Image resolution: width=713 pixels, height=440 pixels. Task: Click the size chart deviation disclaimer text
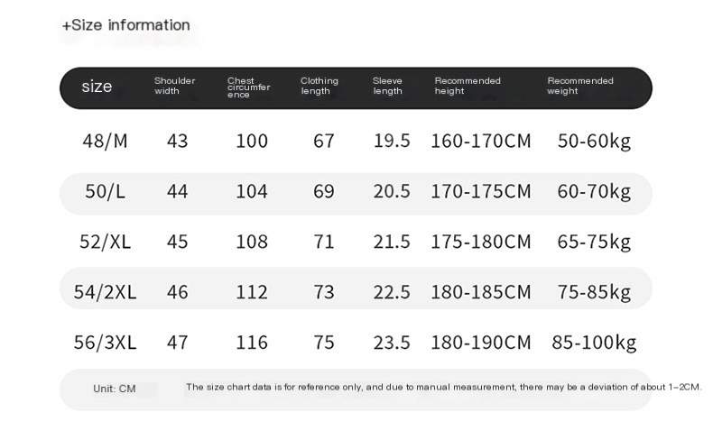tap(443, 388)
